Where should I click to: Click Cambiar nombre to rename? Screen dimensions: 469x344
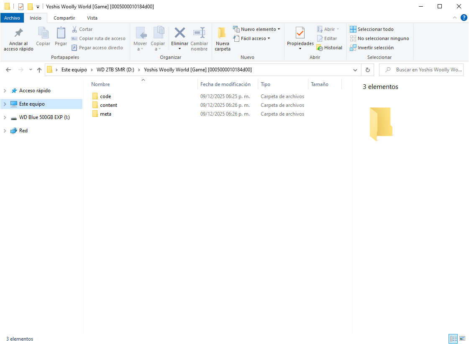[199, 39]
